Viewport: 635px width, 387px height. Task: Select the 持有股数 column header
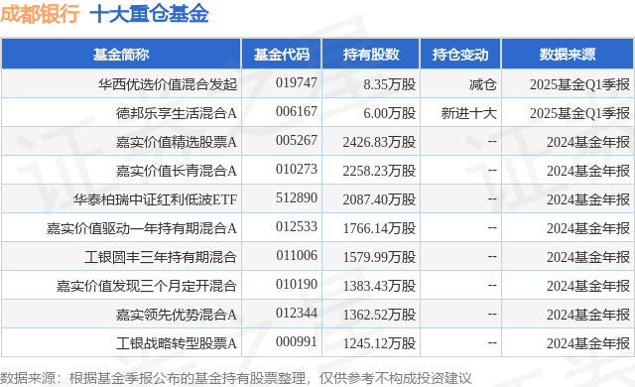coord(371,55)
